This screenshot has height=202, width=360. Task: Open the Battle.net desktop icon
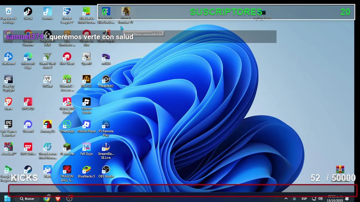tap(8, 59)
